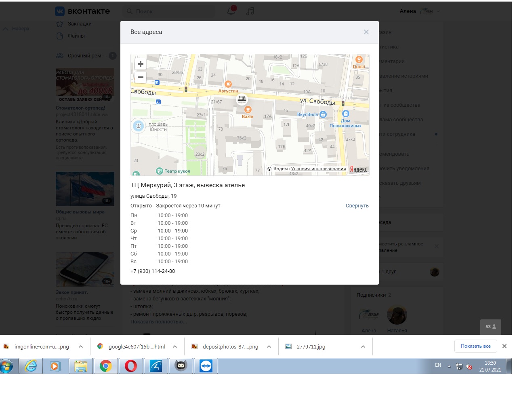Open downloaded file depositphotos_87....png
The image size is (517, 414).
[230, 346]
